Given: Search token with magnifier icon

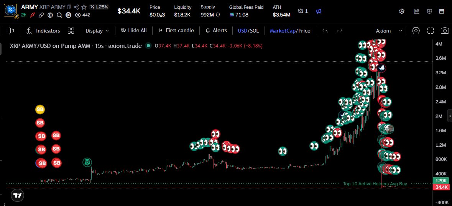Looking at the screenshot, I should click(x=59, y=15).
